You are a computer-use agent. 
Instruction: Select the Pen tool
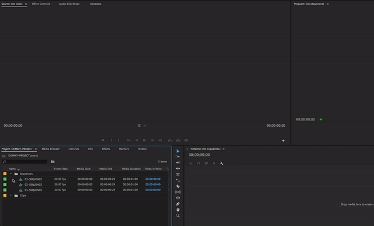(x=178, y=204)
